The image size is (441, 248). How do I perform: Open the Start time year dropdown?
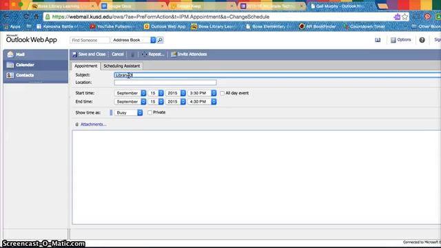coord(176,93)
